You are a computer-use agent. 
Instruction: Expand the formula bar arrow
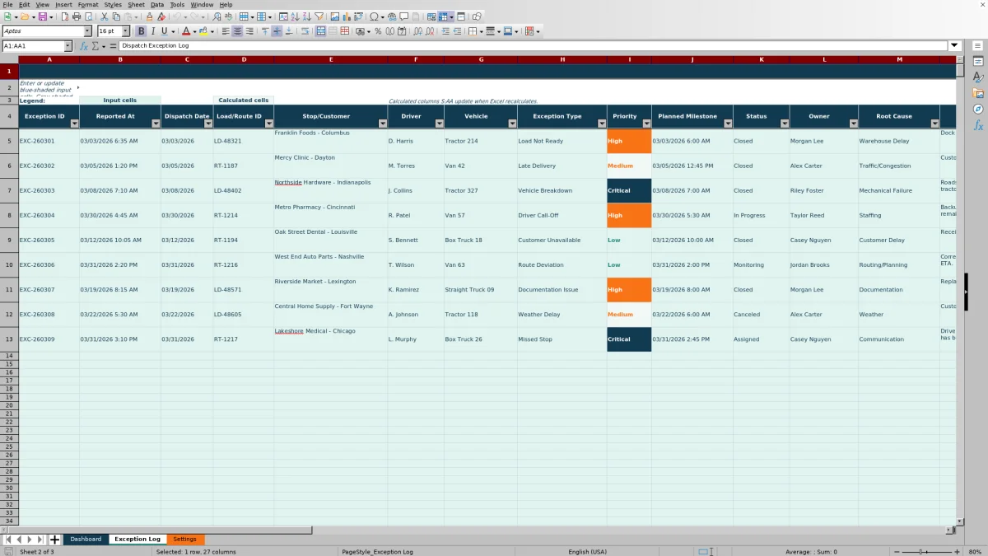(954, 46)
